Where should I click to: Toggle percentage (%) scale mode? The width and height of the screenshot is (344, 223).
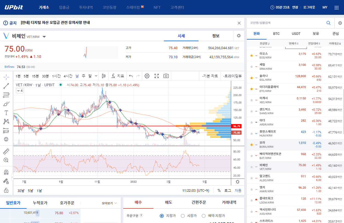pos(219,191)
